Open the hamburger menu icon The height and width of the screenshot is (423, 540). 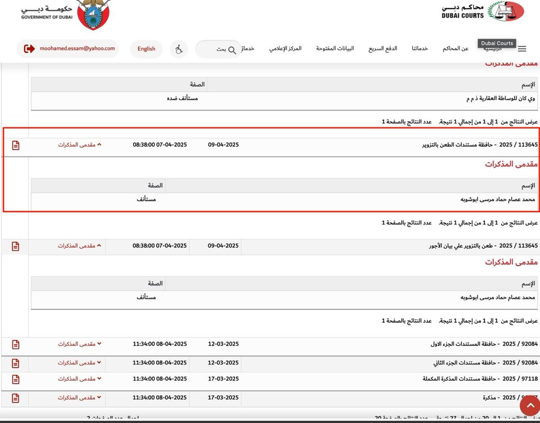click(522, 49)
